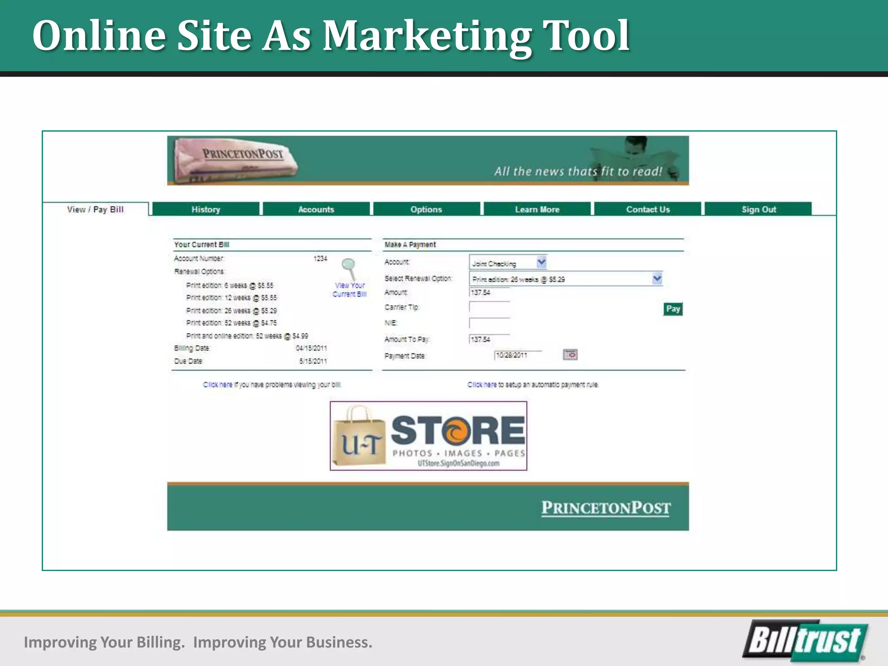
Task: Click the Your Current Bill heading
Action: click(x=202, y=245)
